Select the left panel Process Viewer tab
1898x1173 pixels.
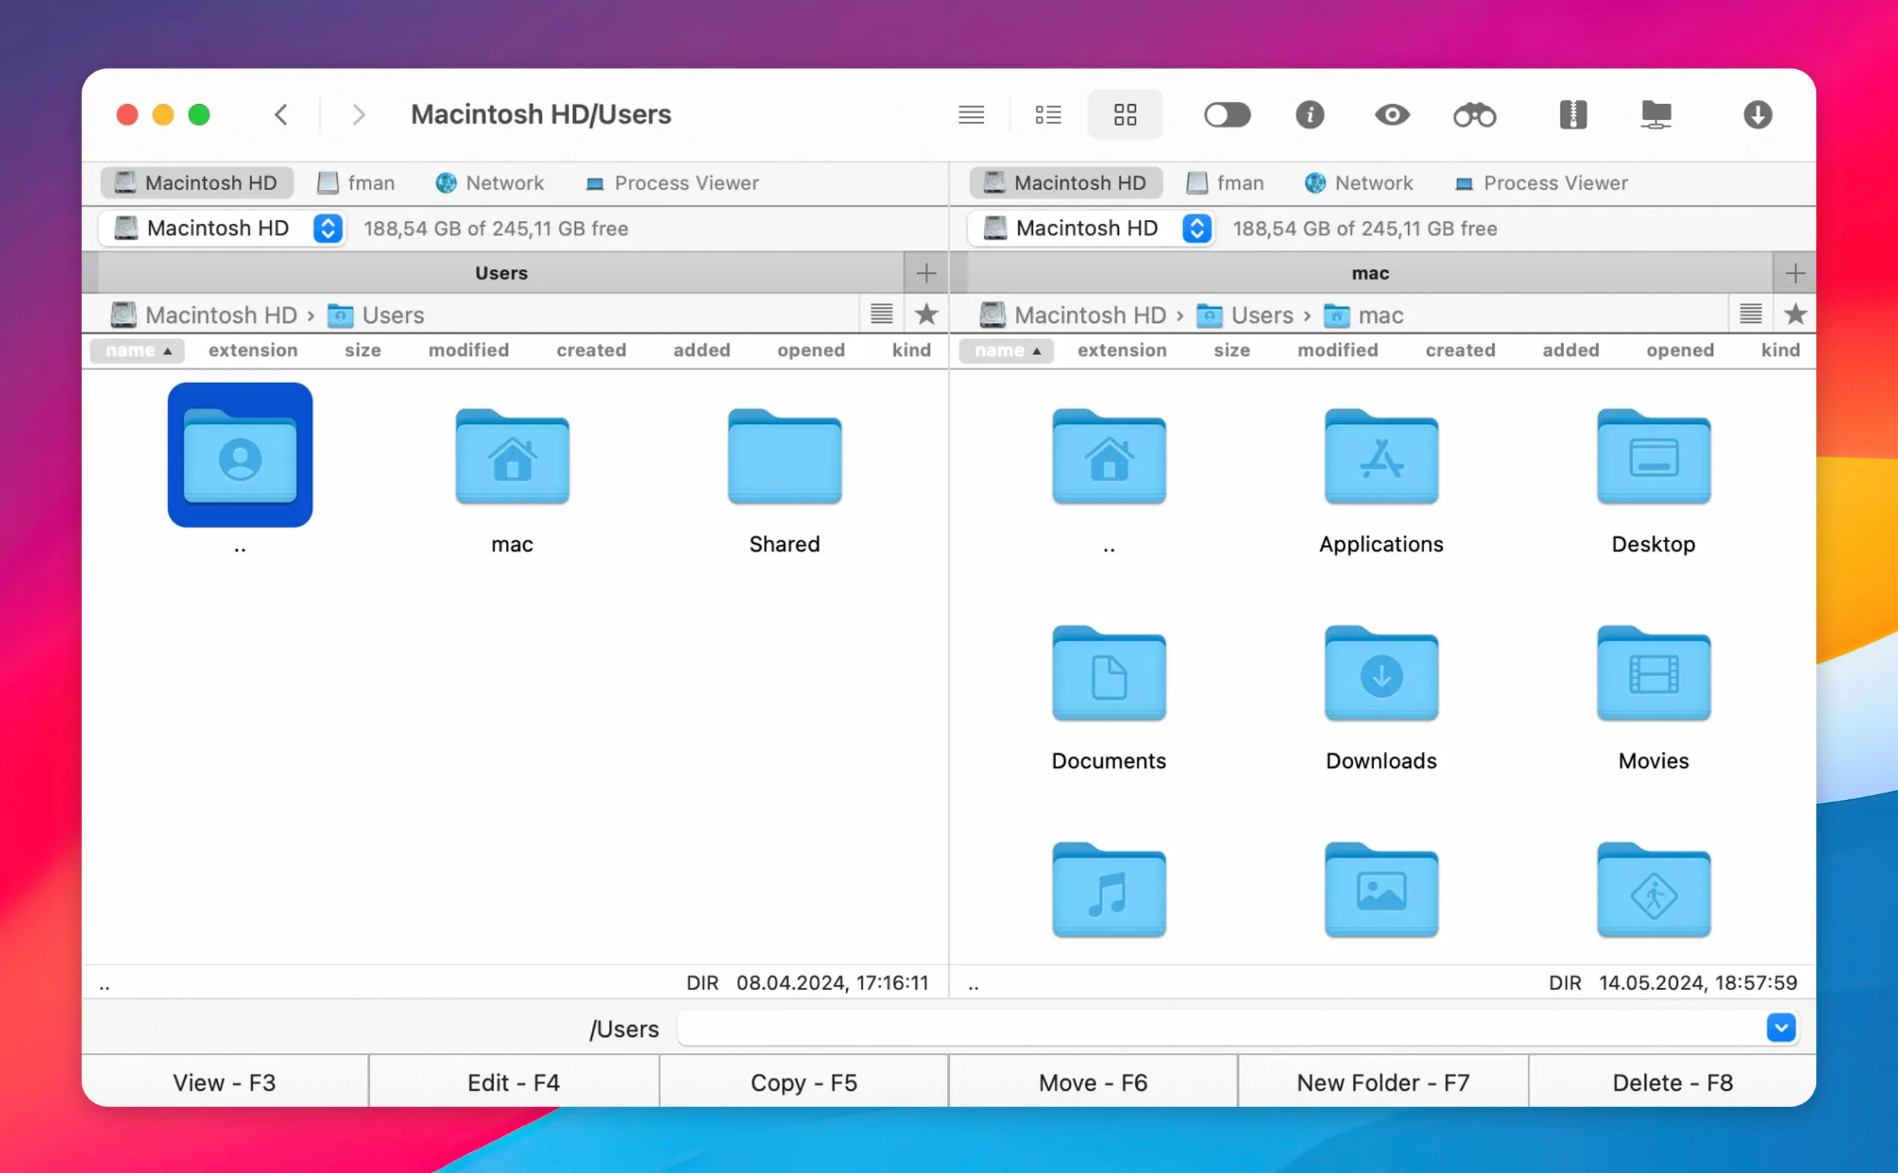pos(672,183)
